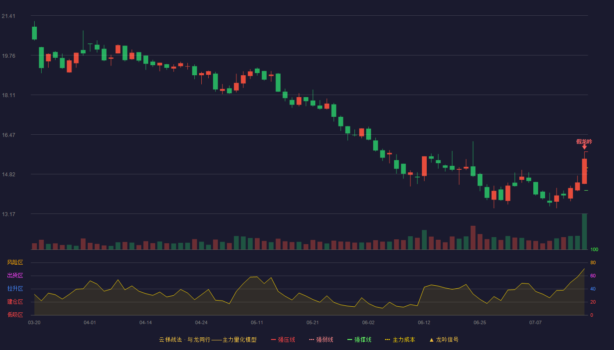Click the orange 80 indicator axis value

(x=593, y=262)
